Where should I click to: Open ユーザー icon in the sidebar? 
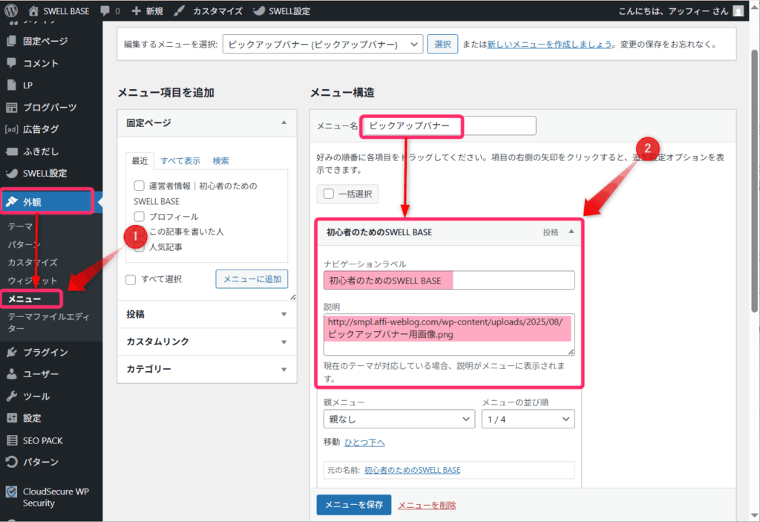pyautogui.click(x=11, y=374)
